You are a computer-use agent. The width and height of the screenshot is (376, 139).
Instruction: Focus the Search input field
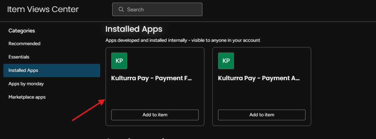point(157,10)
